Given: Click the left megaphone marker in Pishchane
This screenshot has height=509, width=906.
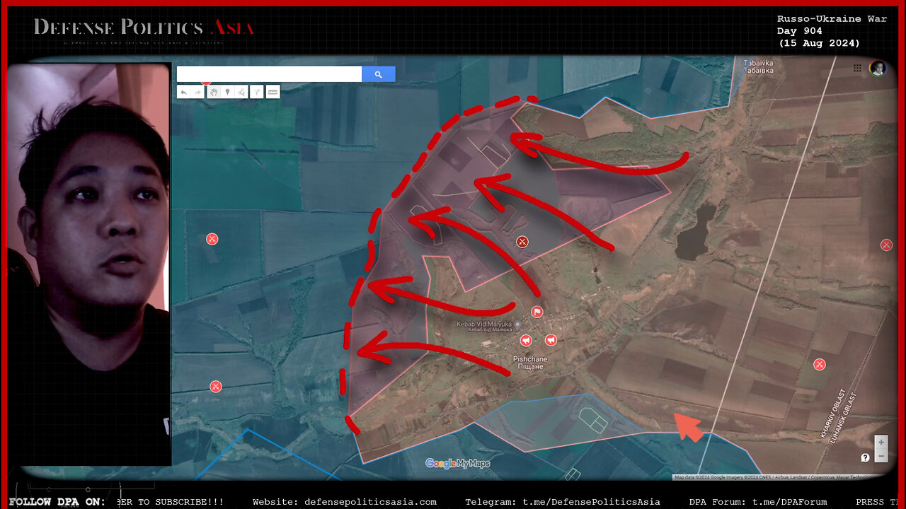Looking at the screenshot, I should [x=525, y=341].
